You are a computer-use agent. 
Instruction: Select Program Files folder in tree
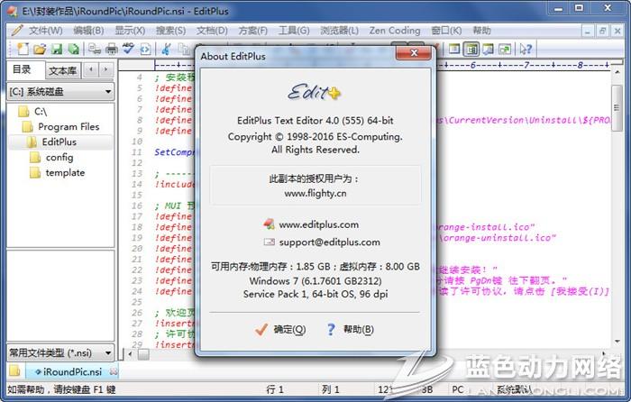coord(60,127)
